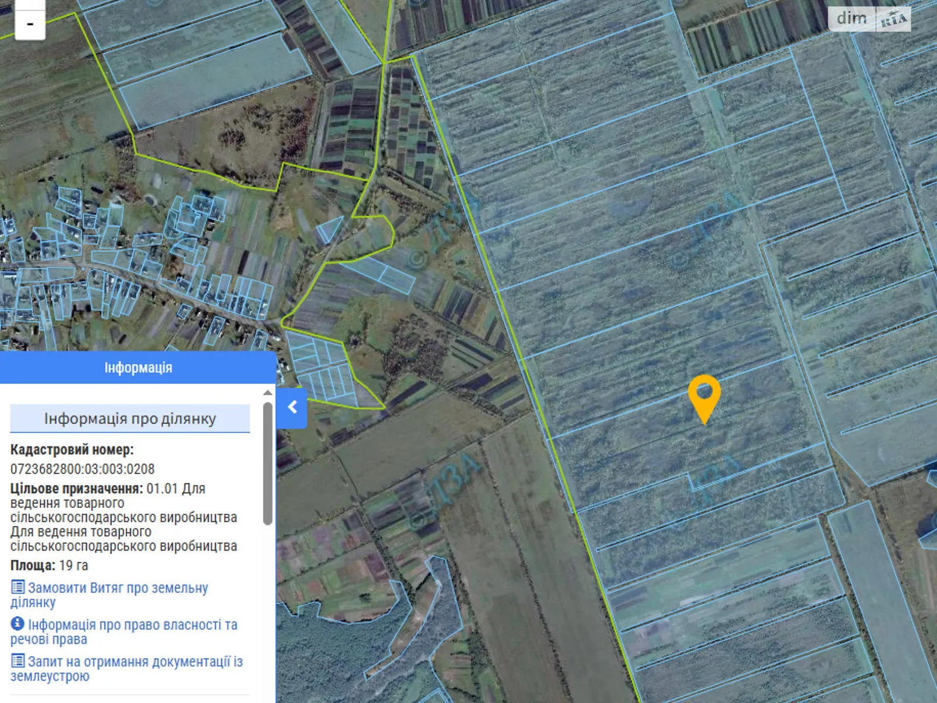Click the panel scrollbar up arrow

pyautogui.click(x=268, y=393)
